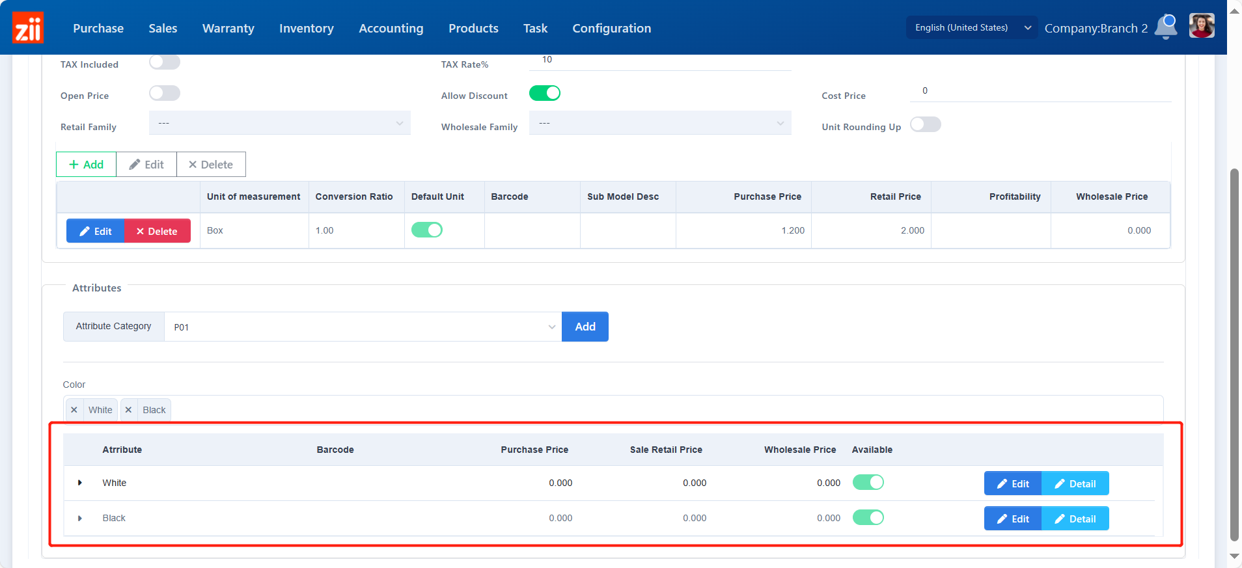This screenshot has height=568, width=1242.
Task: Open the notifications bell
Action: tap(1166, 27)
